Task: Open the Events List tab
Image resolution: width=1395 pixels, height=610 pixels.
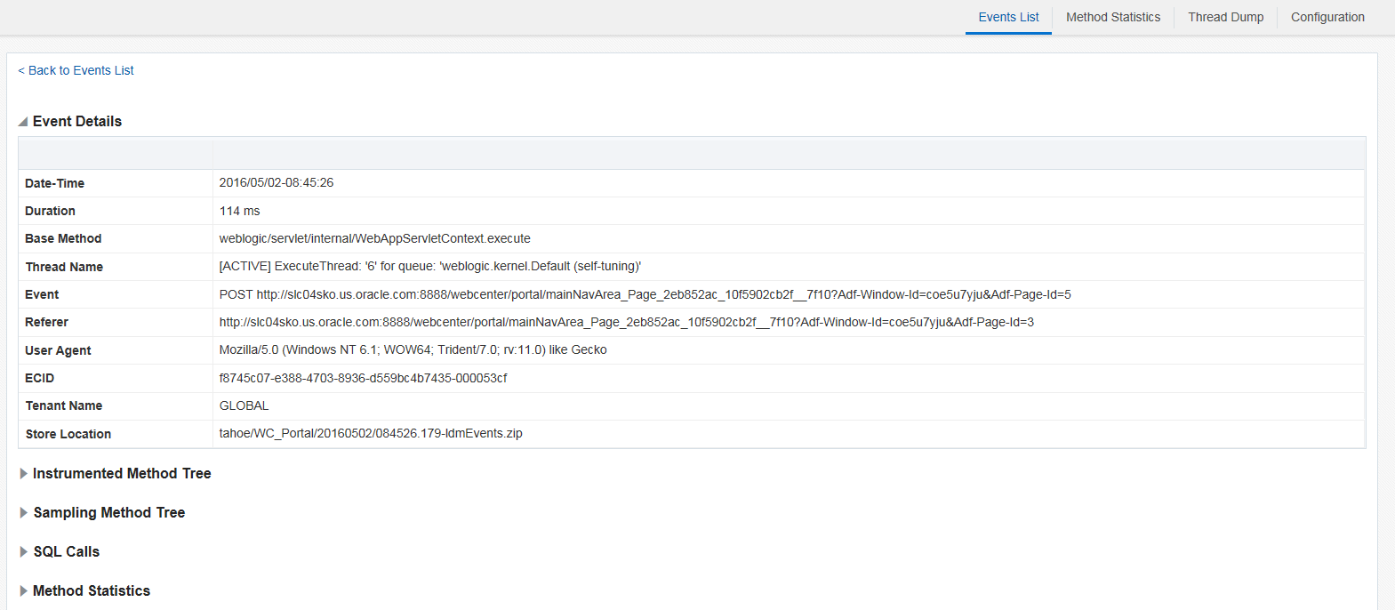Action: 1008,17
